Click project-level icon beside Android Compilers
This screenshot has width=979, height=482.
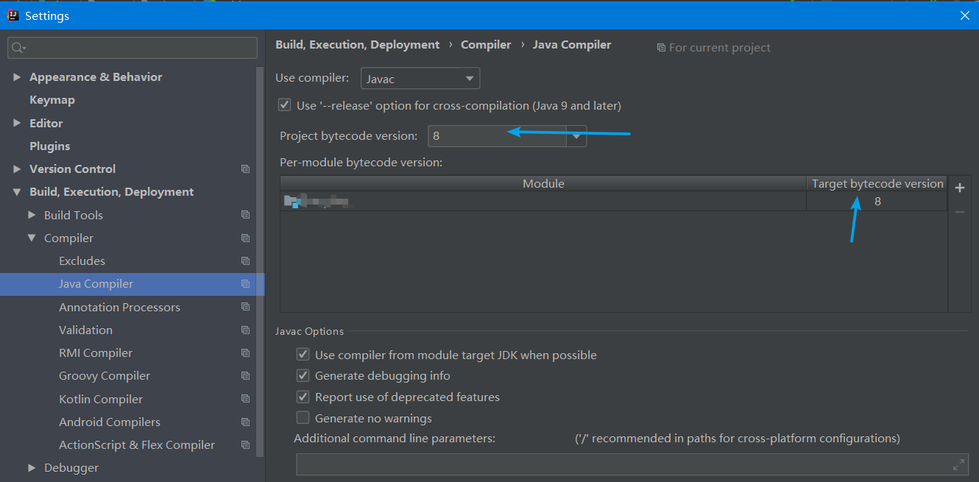[x=246, y=422]
